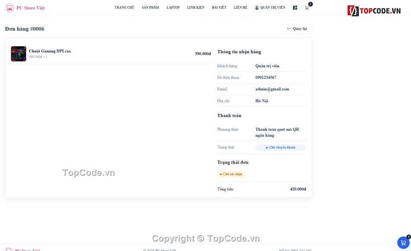The image size is (411, 251).
Task: Open the Bài Viết menu item
Action: 219,7
